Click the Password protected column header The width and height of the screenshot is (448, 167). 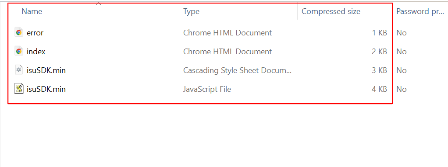[420, 11]
